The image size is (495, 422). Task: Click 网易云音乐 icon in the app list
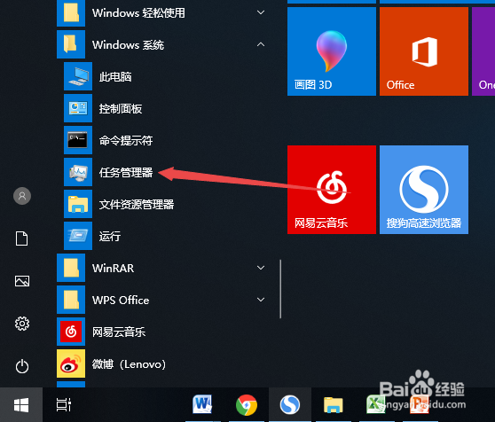[x=71, y=332]
